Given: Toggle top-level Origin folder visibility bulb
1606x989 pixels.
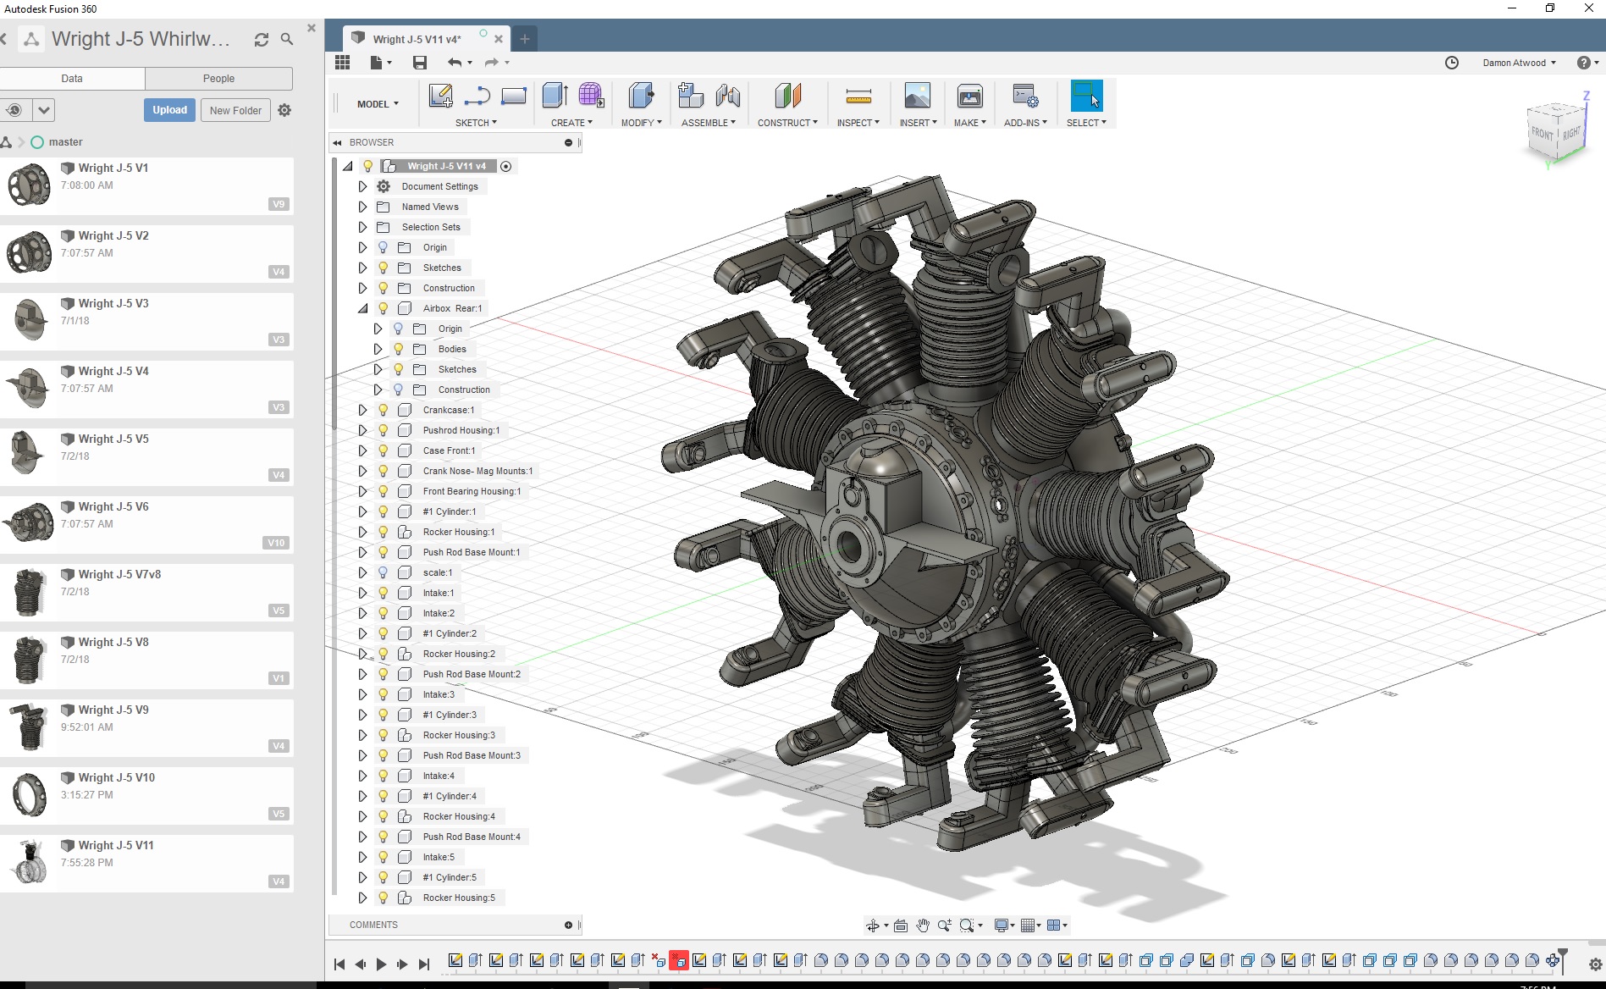Looking at the screenshot, I should 384,247.
